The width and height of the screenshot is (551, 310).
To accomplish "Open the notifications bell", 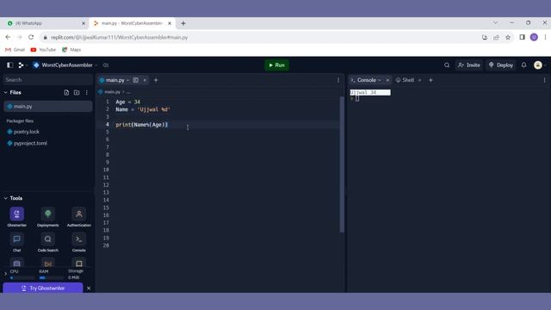I will [524, 65].
